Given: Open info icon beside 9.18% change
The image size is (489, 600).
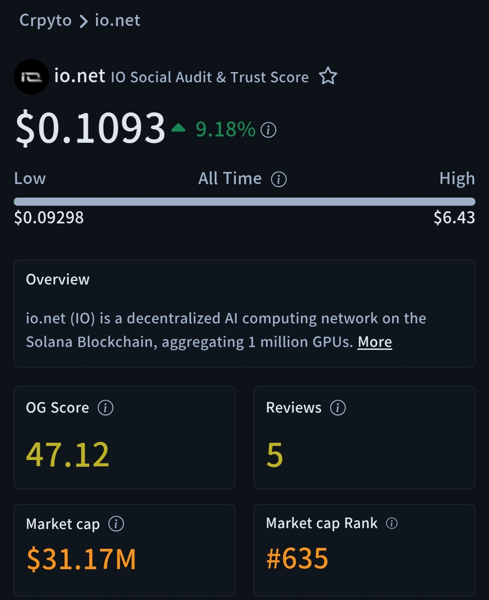Looking at the screenshot, I should pos(268,130).
